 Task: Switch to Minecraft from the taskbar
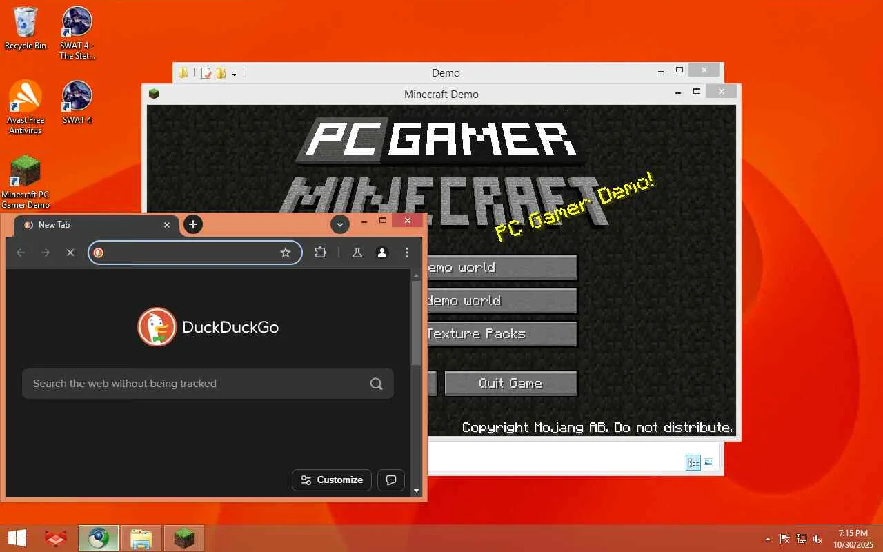coord(184,538)
